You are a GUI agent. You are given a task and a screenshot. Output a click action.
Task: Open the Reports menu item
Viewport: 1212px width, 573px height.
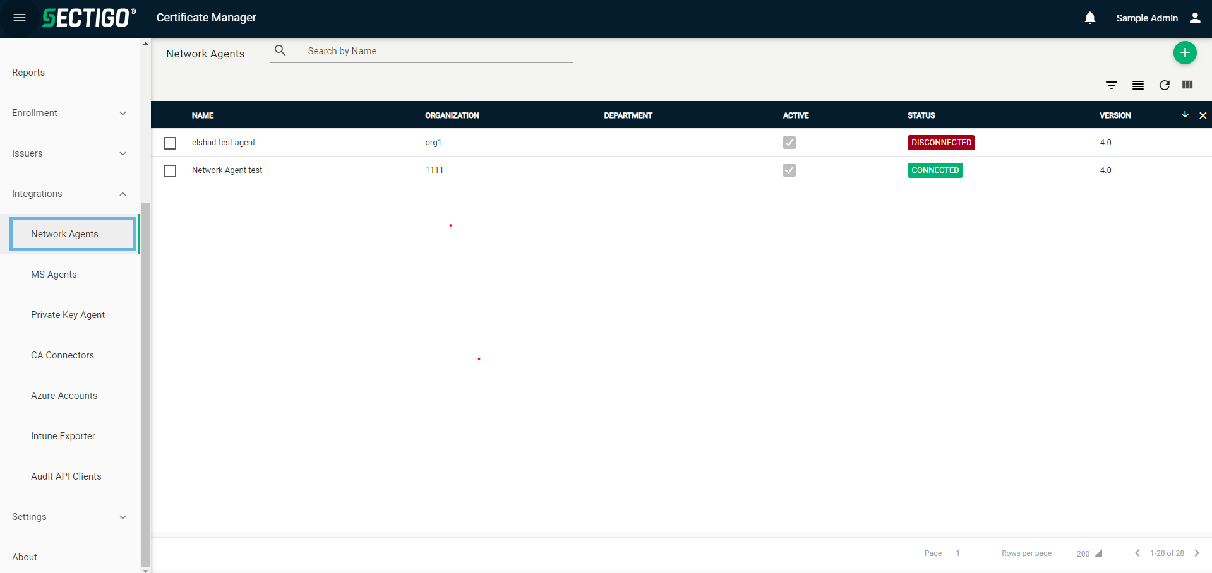click(28, 73)
